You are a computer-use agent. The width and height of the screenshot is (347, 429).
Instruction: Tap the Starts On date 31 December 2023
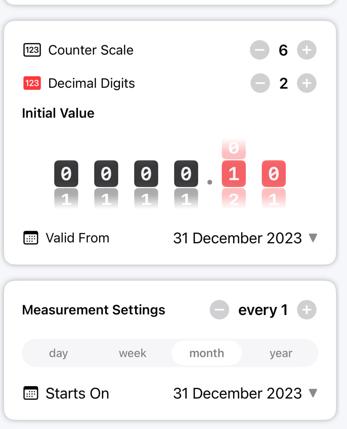[x=237, y=393]
